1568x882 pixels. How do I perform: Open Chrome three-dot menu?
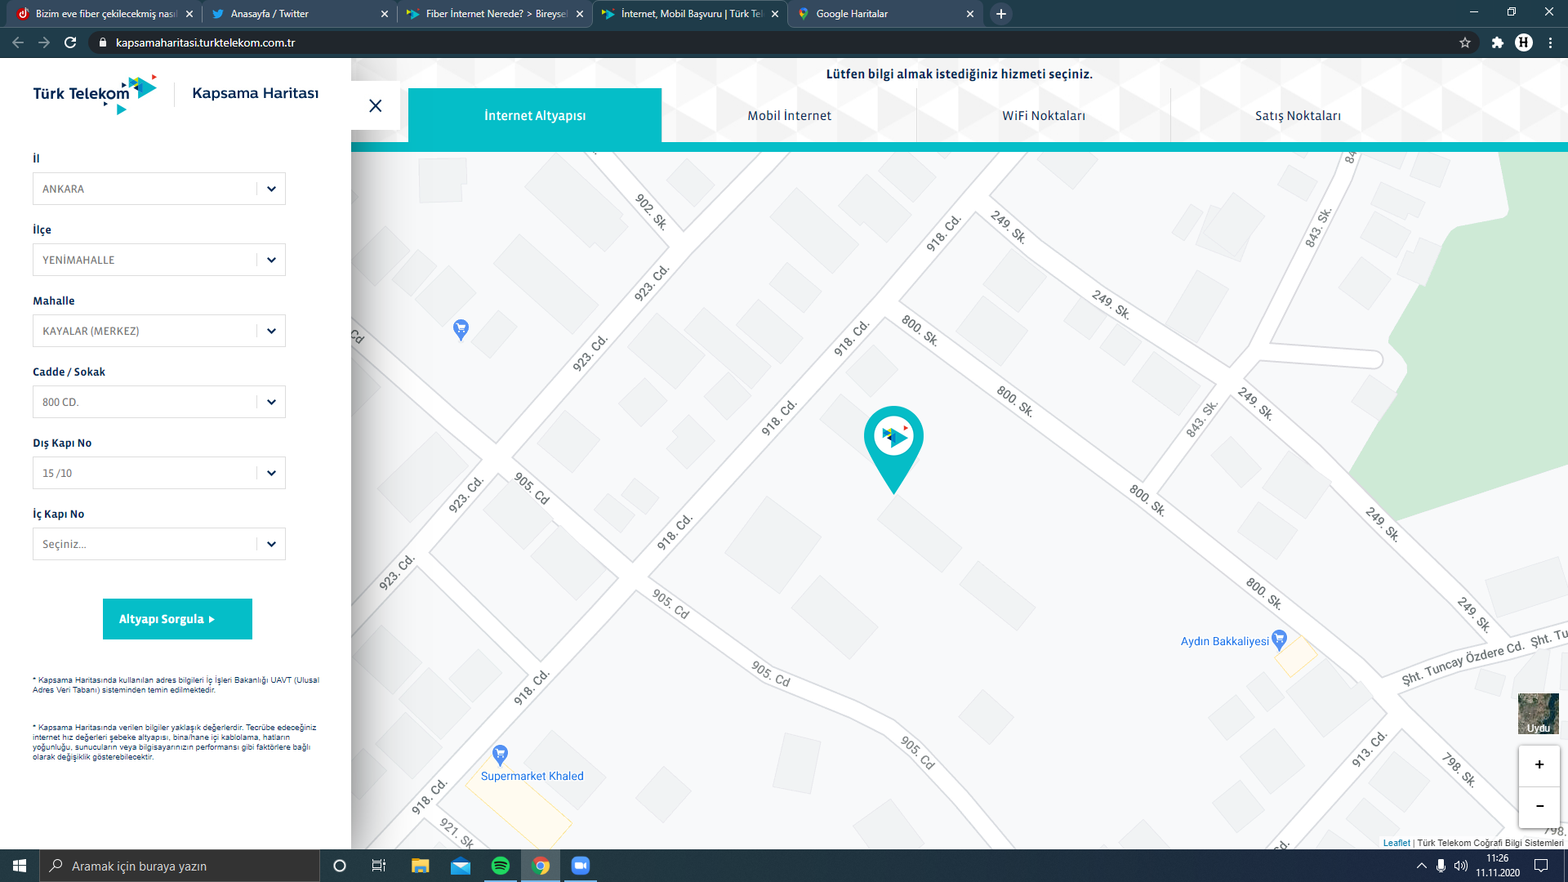coord(1550,42)
